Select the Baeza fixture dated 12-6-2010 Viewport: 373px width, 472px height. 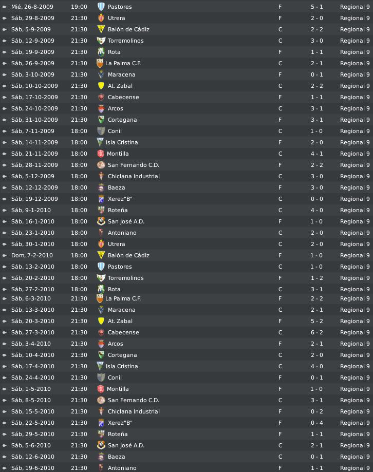click(186, 457)
